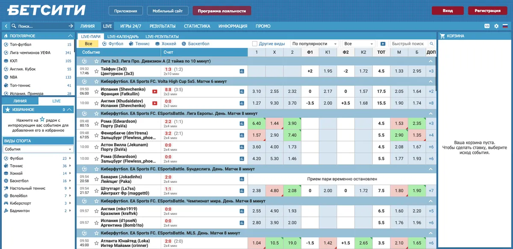Filter live events by Хоккей
This screenshot has height=249, width=513.
[x=166, y=44]
